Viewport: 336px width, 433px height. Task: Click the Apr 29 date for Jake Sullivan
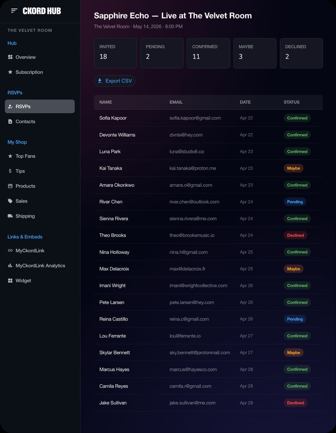pos(246,403)
